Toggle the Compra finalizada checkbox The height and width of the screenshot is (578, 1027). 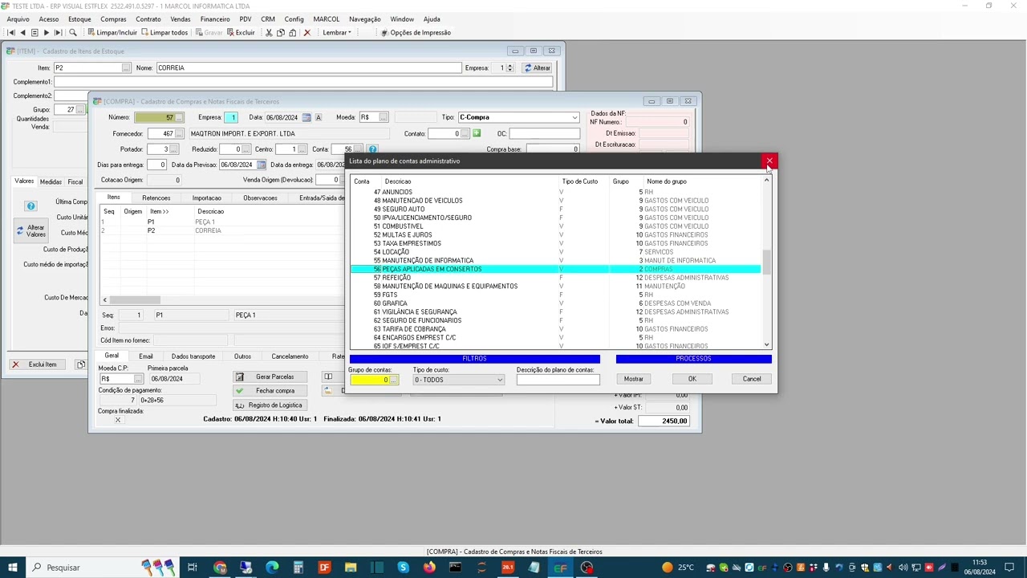[x=118, y=420]
